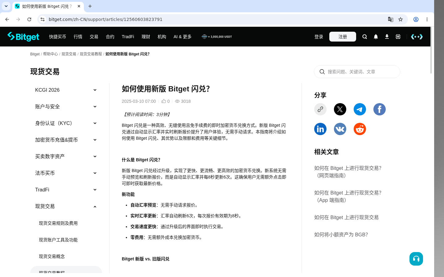Copy article link via chain icon
Image resolution: width=444 pixels, height=277 pixels.
coord(320,109)
